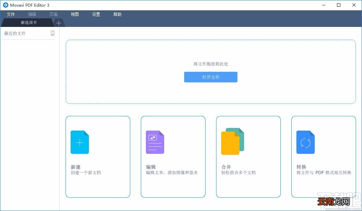Maximize the Movavi PDF Editor window

tap(339, 5)
